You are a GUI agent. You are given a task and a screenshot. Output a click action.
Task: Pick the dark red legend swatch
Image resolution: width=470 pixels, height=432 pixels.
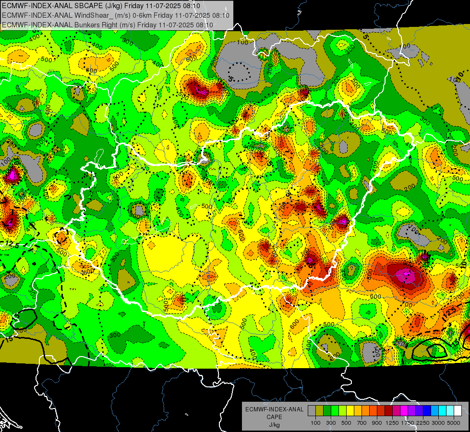tap(389, 411)
